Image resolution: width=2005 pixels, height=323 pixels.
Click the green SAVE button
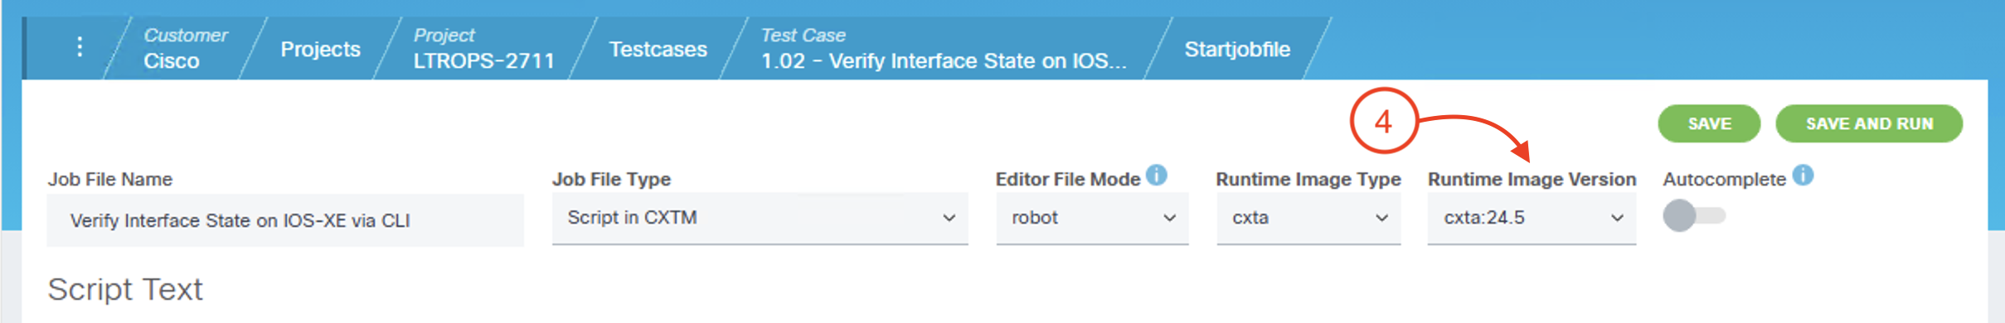pyautogui.click(x=1709, y=123)
